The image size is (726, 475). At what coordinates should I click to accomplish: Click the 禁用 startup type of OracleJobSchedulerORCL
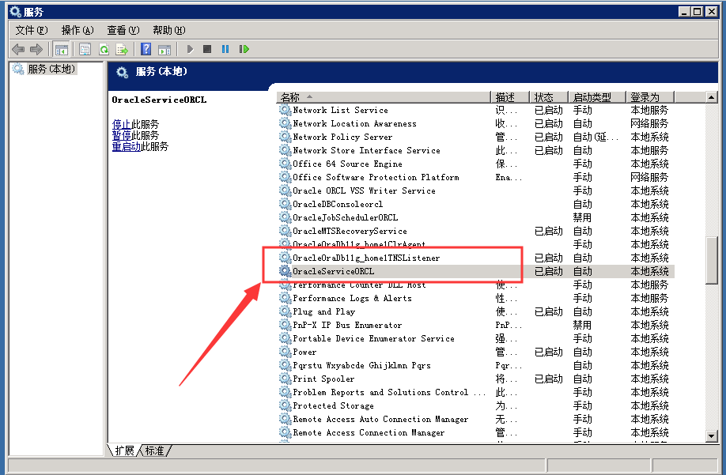tap(582, 217)
